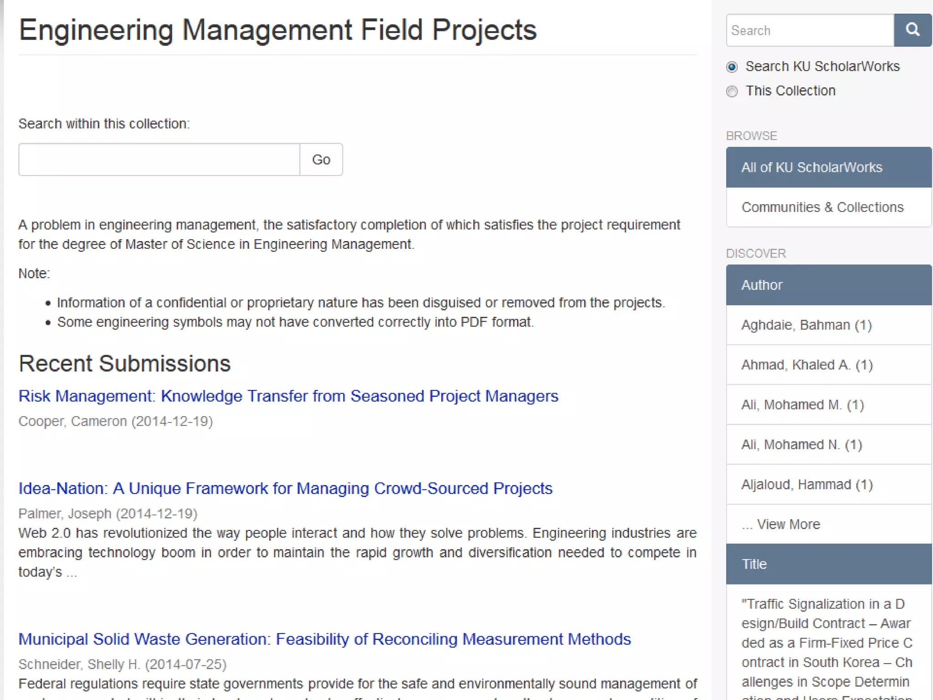Filter by author Ahmad, Khaled A.

tap(806, 365)
